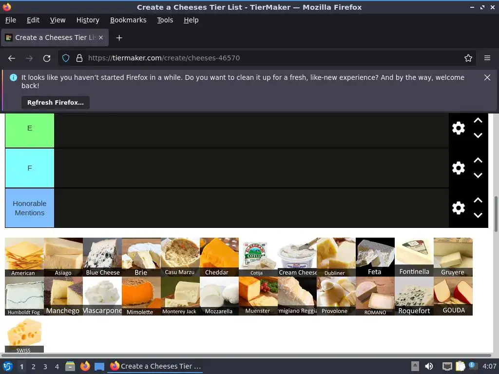Image resolution: width=499 pixels, height=374 pixels.
Task: Select the Manchego cheese image
Action: [x=63, y=296]
